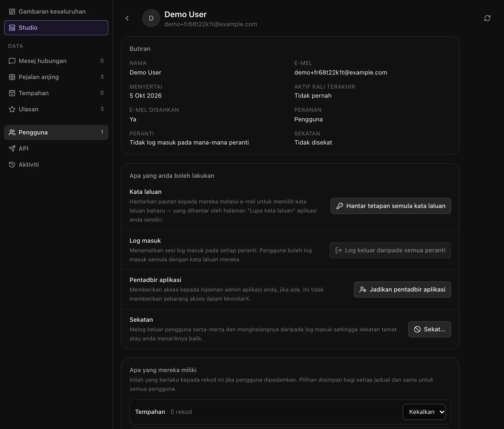Open Mesej hubungan chat icon

[x=12, y=61]
